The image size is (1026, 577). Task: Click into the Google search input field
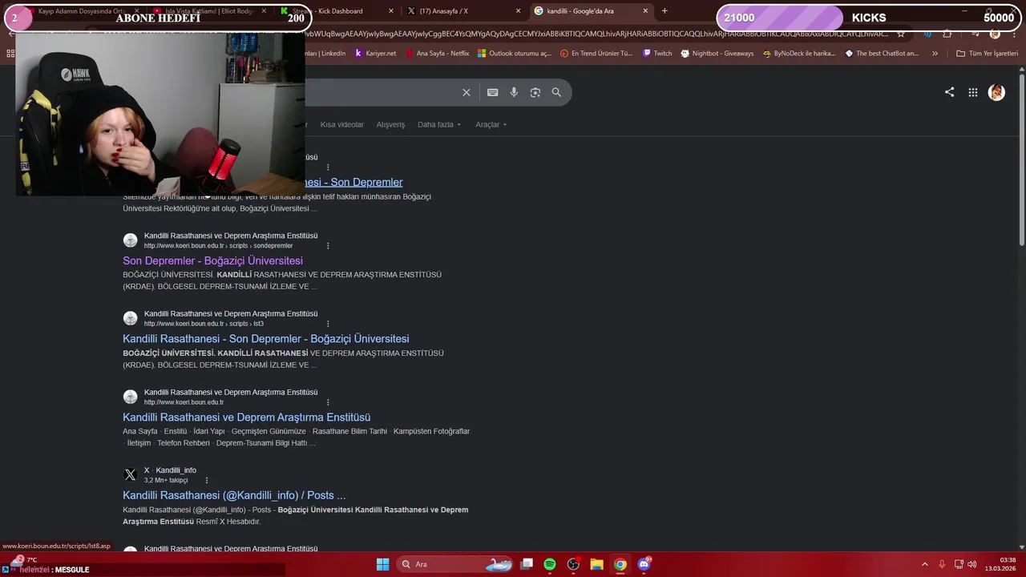pos(381,92)
